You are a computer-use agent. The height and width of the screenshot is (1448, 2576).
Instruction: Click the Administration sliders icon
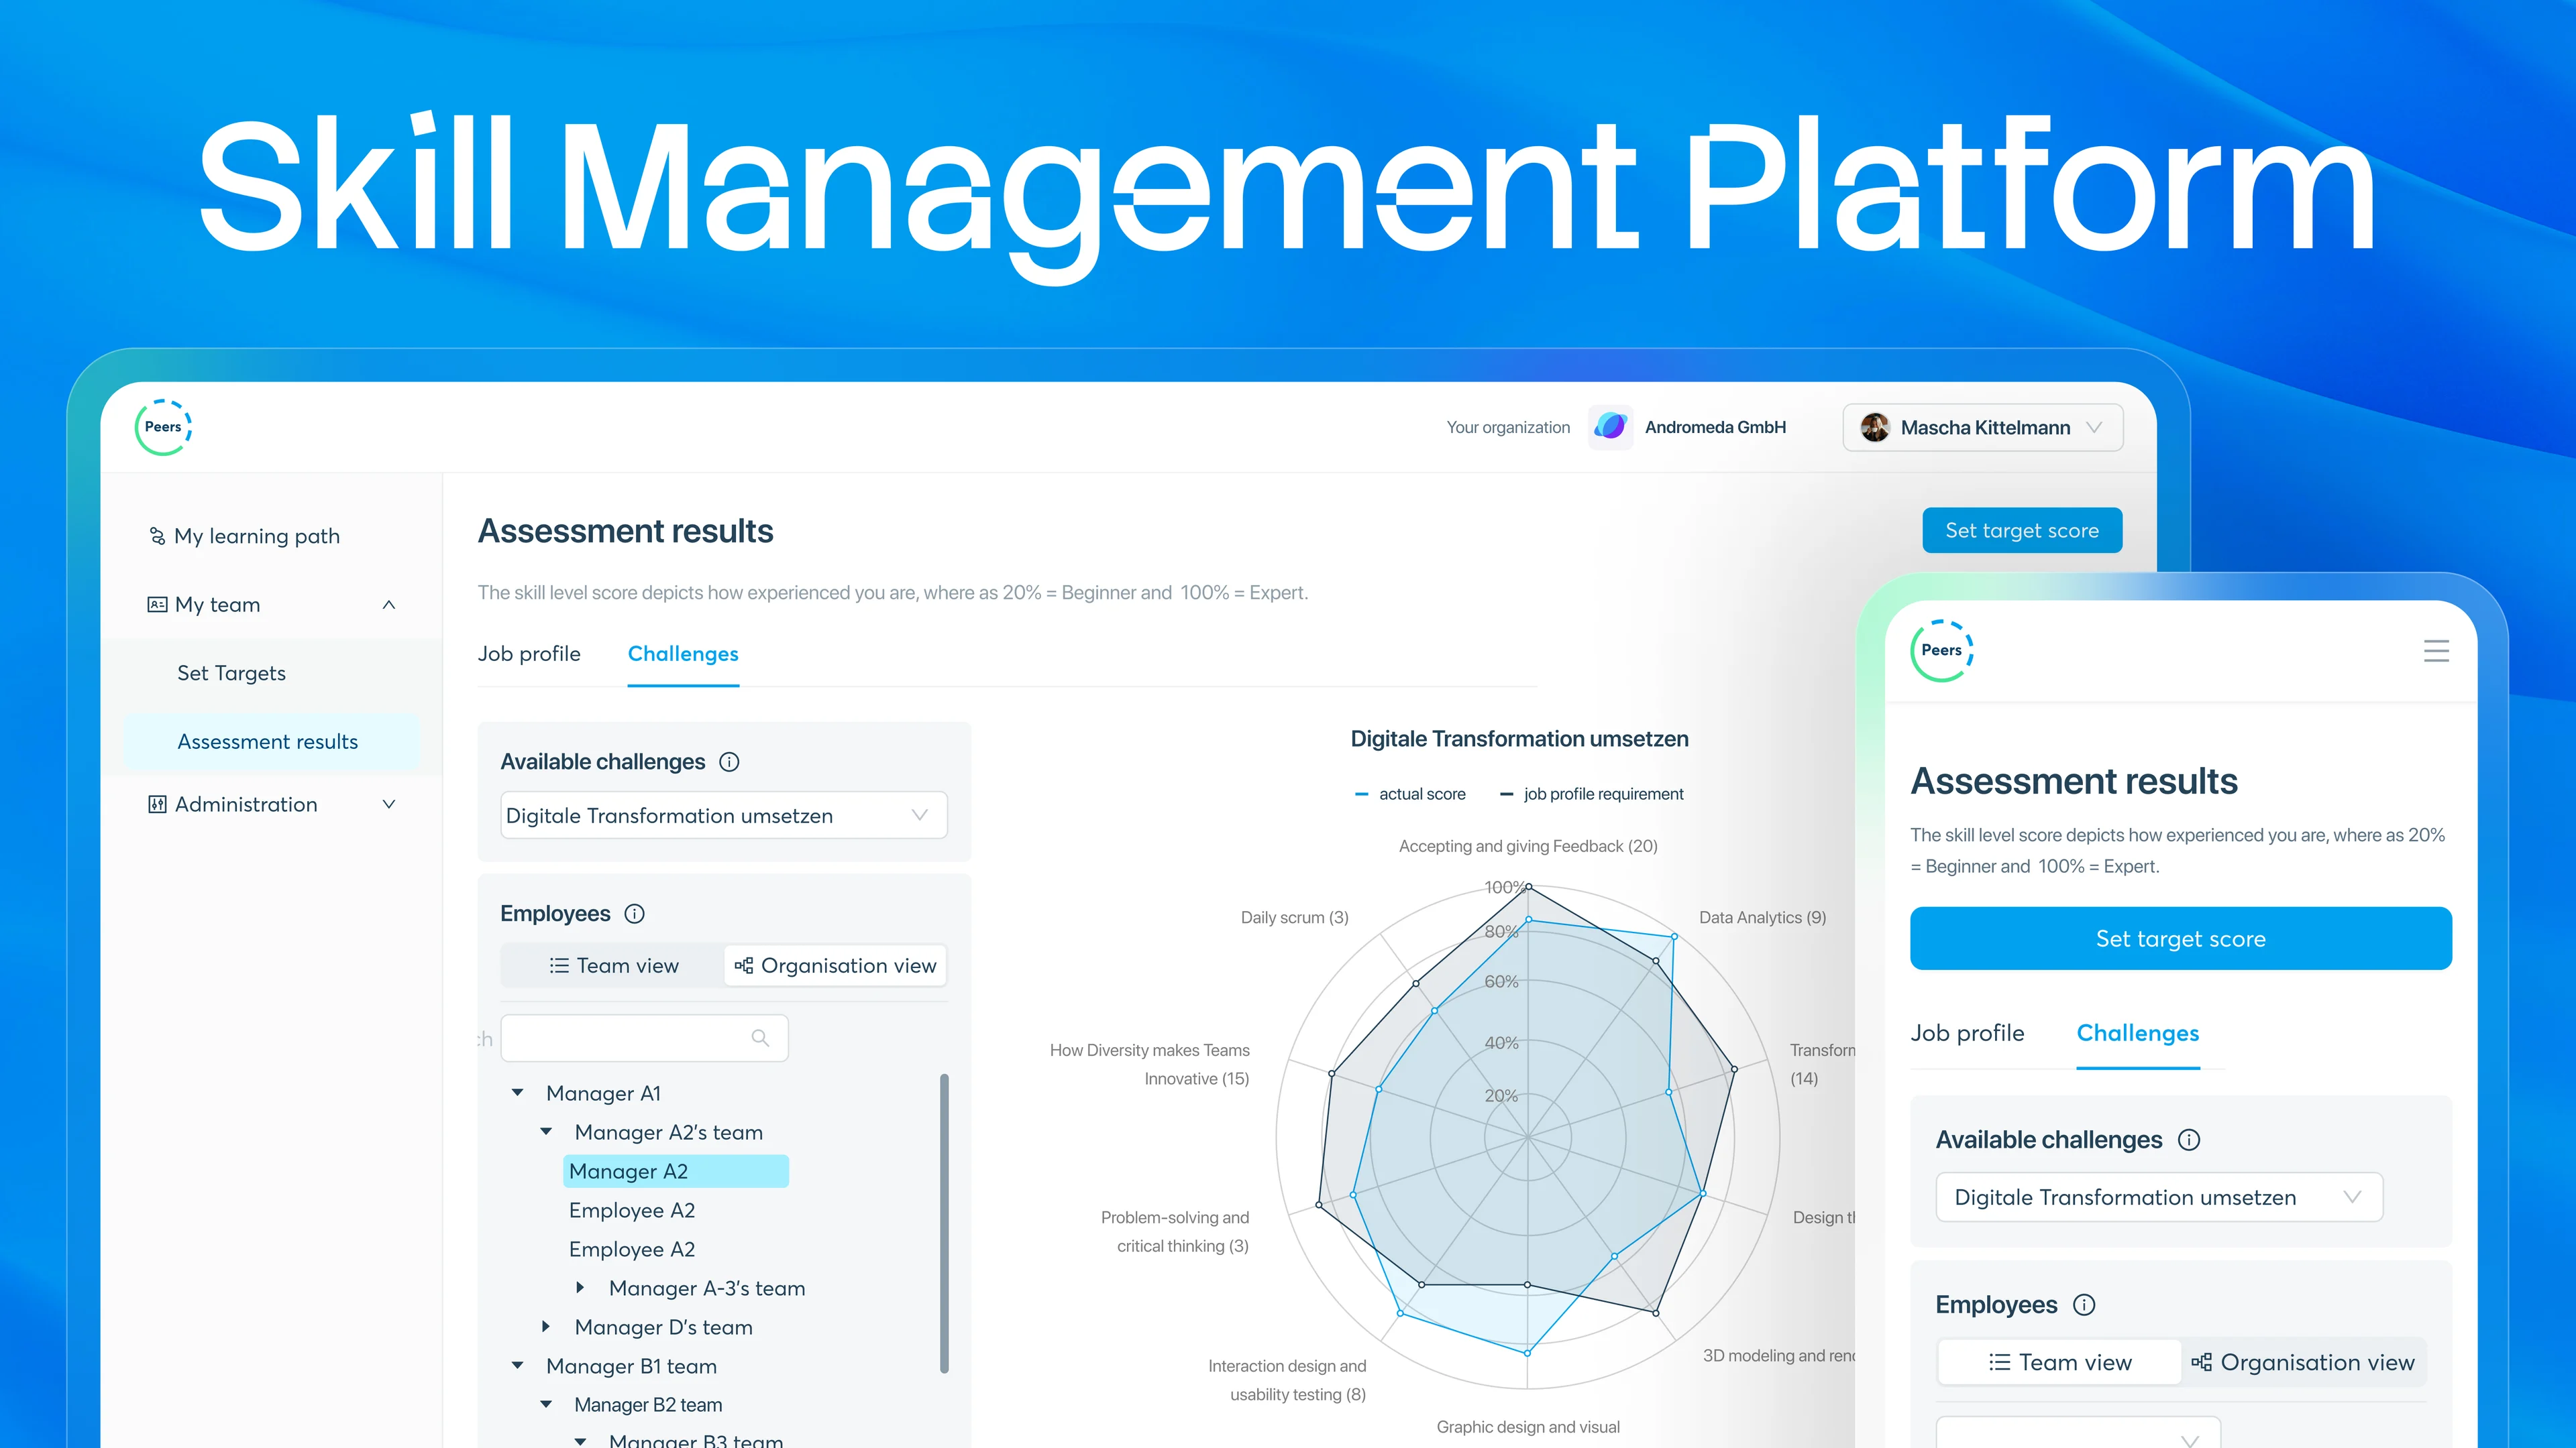157,804
